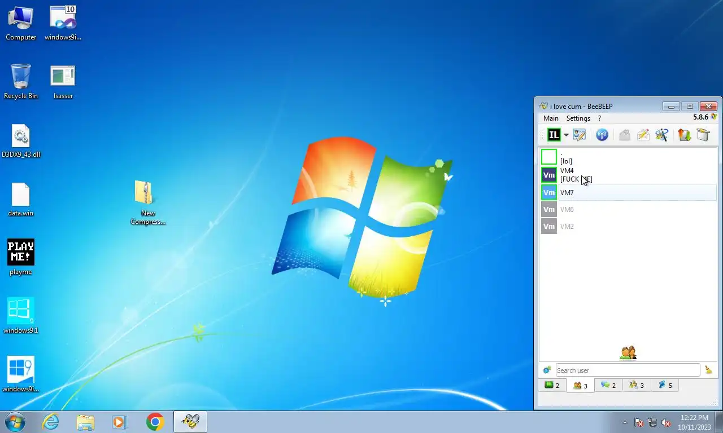Screen dimensions: 723x433
Task: Click the envelope with pencil write-message icon
Action: click(643, 135)
